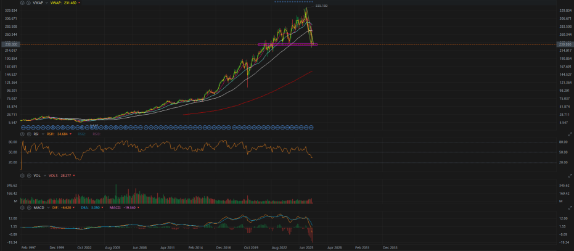Open VWAP indicator settings gear
This screenshot has height=251, width=574.
coord(22,2)
